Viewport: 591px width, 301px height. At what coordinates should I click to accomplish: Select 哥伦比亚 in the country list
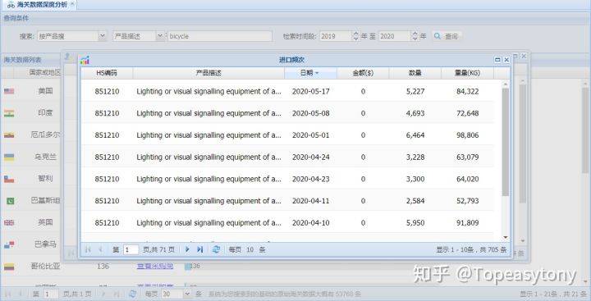[x=45, y=266]
